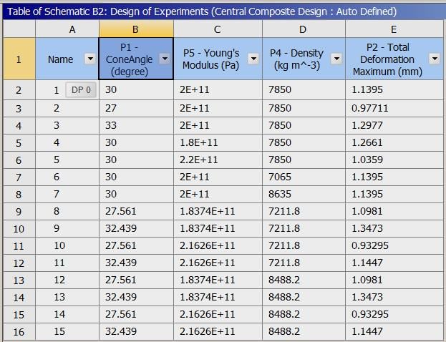Viewport: 446px width, 342px height.
Task: Open the P4 - Density column dropdown
Action: pyautogui.click(x=336, y=59)
